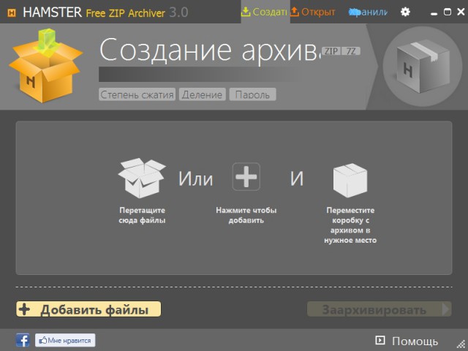Open the Деление split option

[202, 94]
